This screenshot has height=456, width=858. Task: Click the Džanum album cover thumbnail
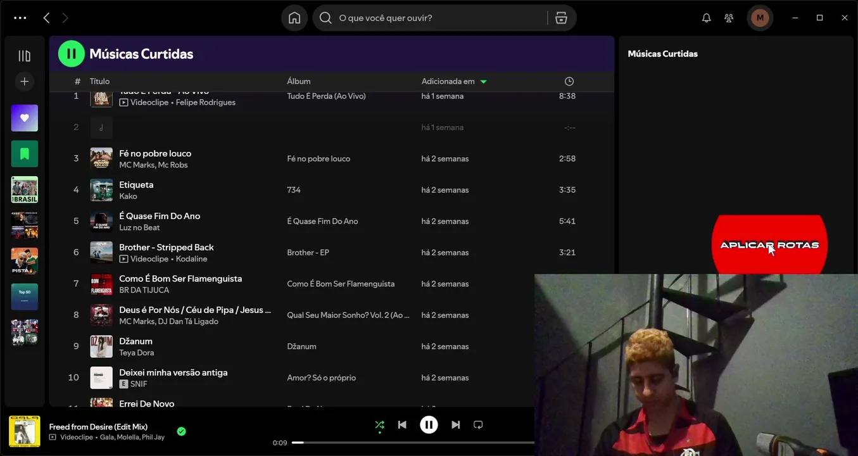101,346
